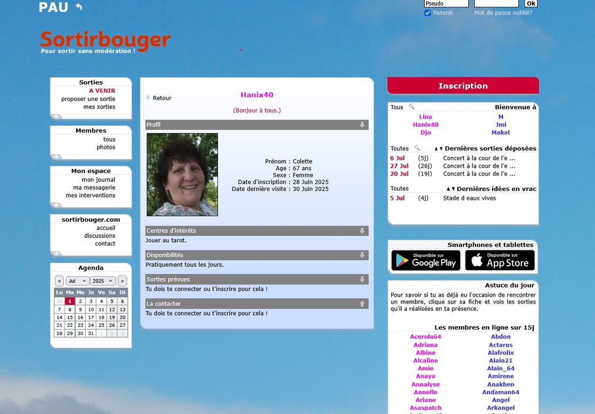Click the magnifier icon beside Toutes sorties
The width and height of the screenshot is (595, 414).
tap(417, 148)
